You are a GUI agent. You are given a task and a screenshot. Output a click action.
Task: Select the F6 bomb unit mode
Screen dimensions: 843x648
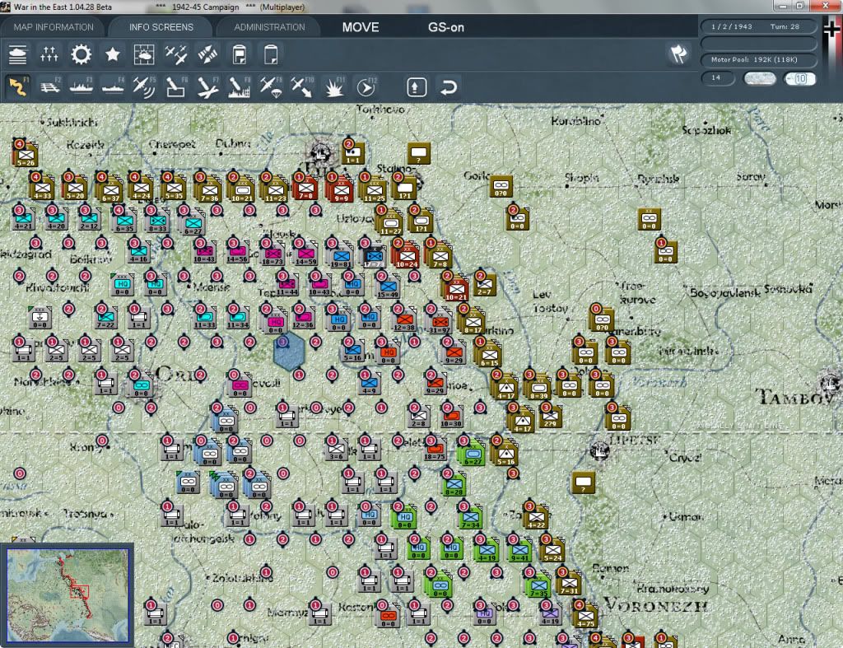(x=176, y=86)
